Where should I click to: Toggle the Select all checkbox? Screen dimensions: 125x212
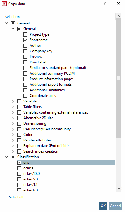[5, 197]
